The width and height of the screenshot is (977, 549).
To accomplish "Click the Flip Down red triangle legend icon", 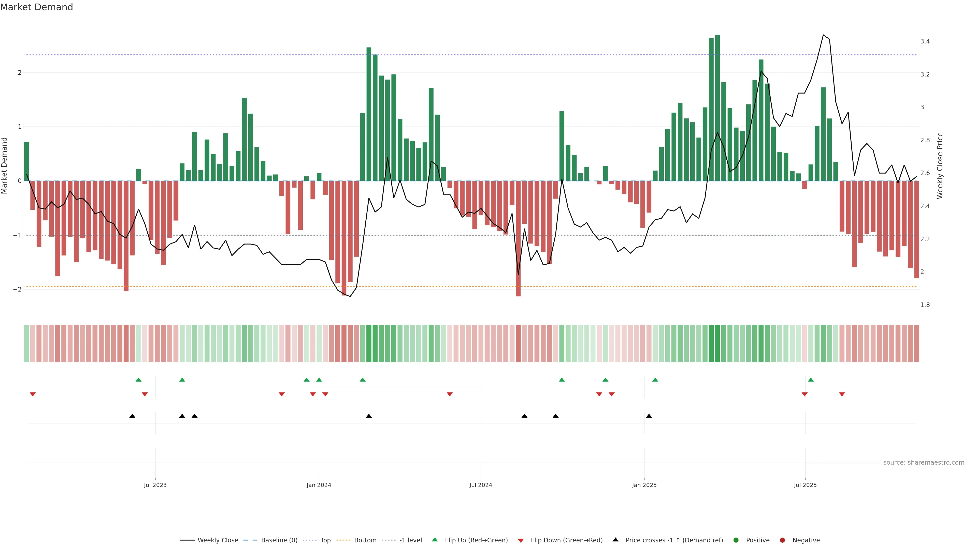I will pyautogui.click(x=521, y=540).
